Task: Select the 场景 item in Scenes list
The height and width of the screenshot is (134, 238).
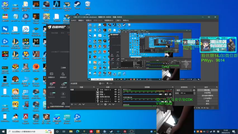Action: click(83, 90)
